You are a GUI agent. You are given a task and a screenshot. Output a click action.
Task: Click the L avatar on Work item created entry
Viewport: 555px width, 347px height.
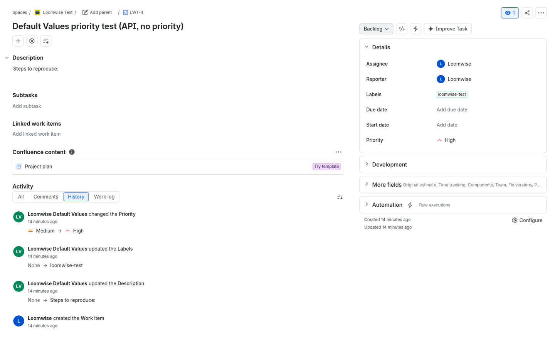point(18,321)
